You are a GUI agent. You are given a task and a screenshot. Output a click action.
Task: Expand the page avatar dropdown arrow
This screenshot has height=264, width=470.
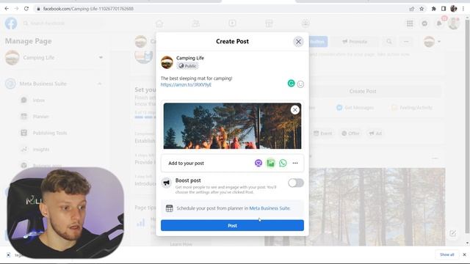[439, 42]
